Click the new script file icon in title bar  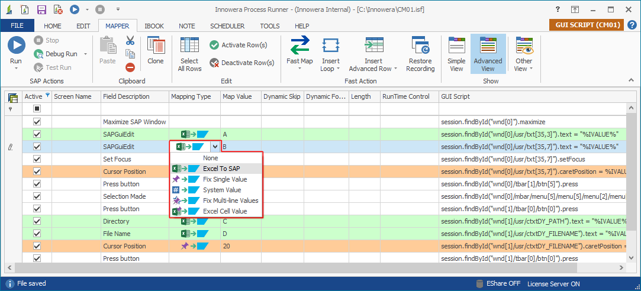click(x=24, y=9)
